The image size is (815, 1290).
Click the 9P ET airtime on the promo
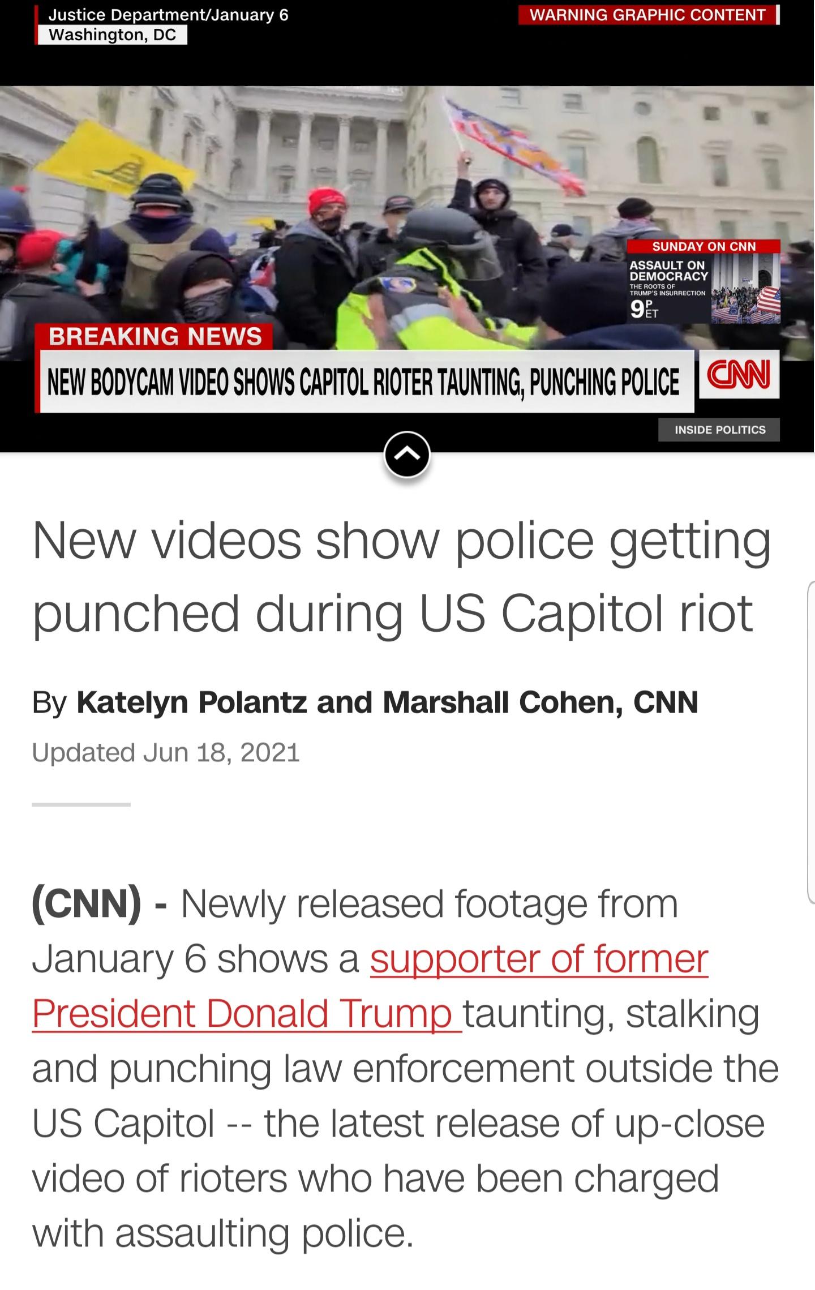(x=644, y=309)
